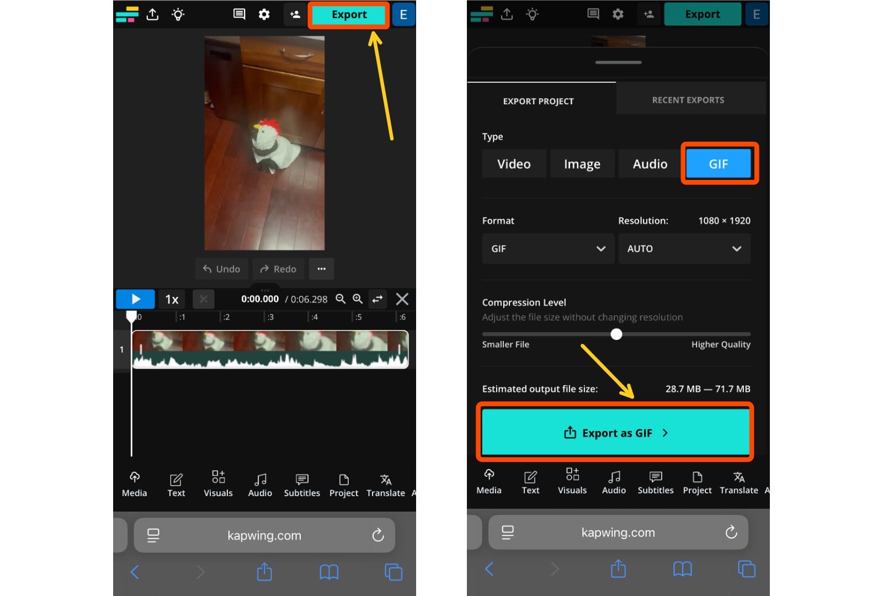Click the fit-timeline double arrow icon
The height and width of the screenshot is (596, 883).
[377, 299]
